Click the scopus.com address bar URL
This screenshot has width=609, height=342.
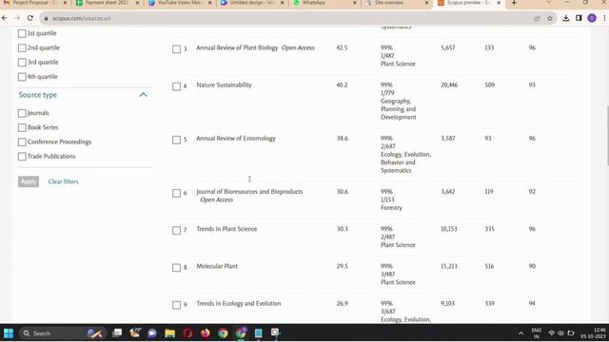click(82, 18)
